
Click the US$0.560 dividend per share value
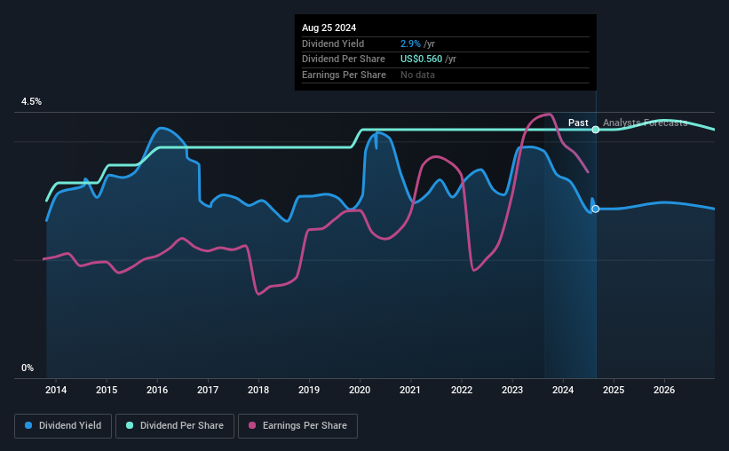[421, 59]
